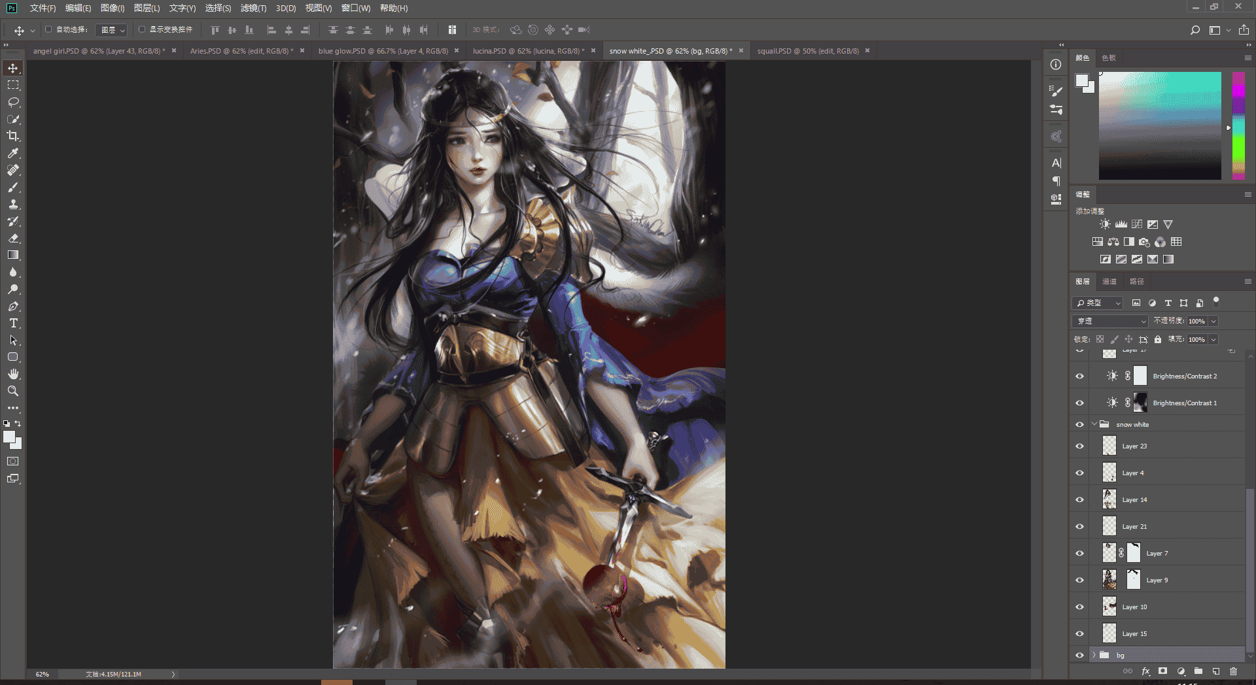Delete the selected layer with the trash icon

(1233, 671)
